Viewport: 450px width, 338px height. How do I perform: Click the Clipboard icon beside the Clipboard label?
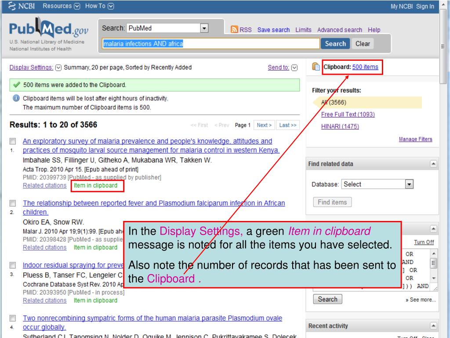[x=316, y=67]
